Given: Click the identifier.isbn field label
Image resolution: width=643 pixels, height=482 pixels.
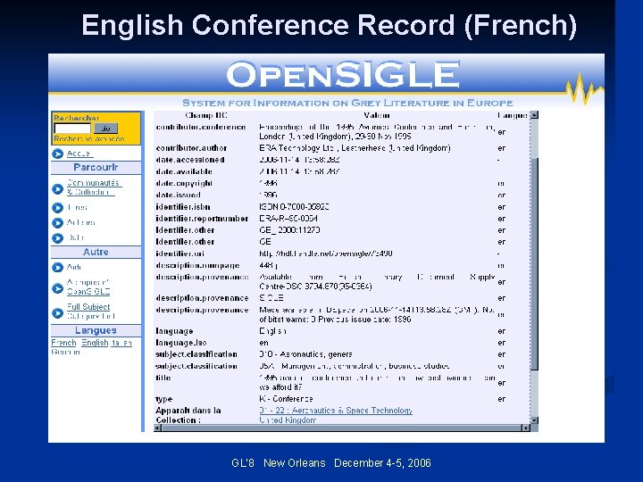Looking at the screenshot, I should 182,207.
